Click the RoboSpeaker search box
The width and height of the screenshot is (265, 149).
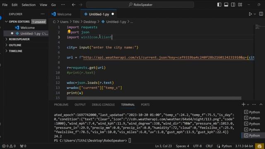coord(140,5)
